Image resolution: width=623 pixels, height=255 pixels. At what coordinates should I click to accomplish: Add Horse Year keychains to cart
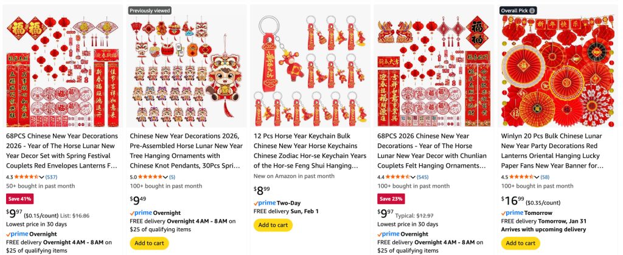(273, 225)
